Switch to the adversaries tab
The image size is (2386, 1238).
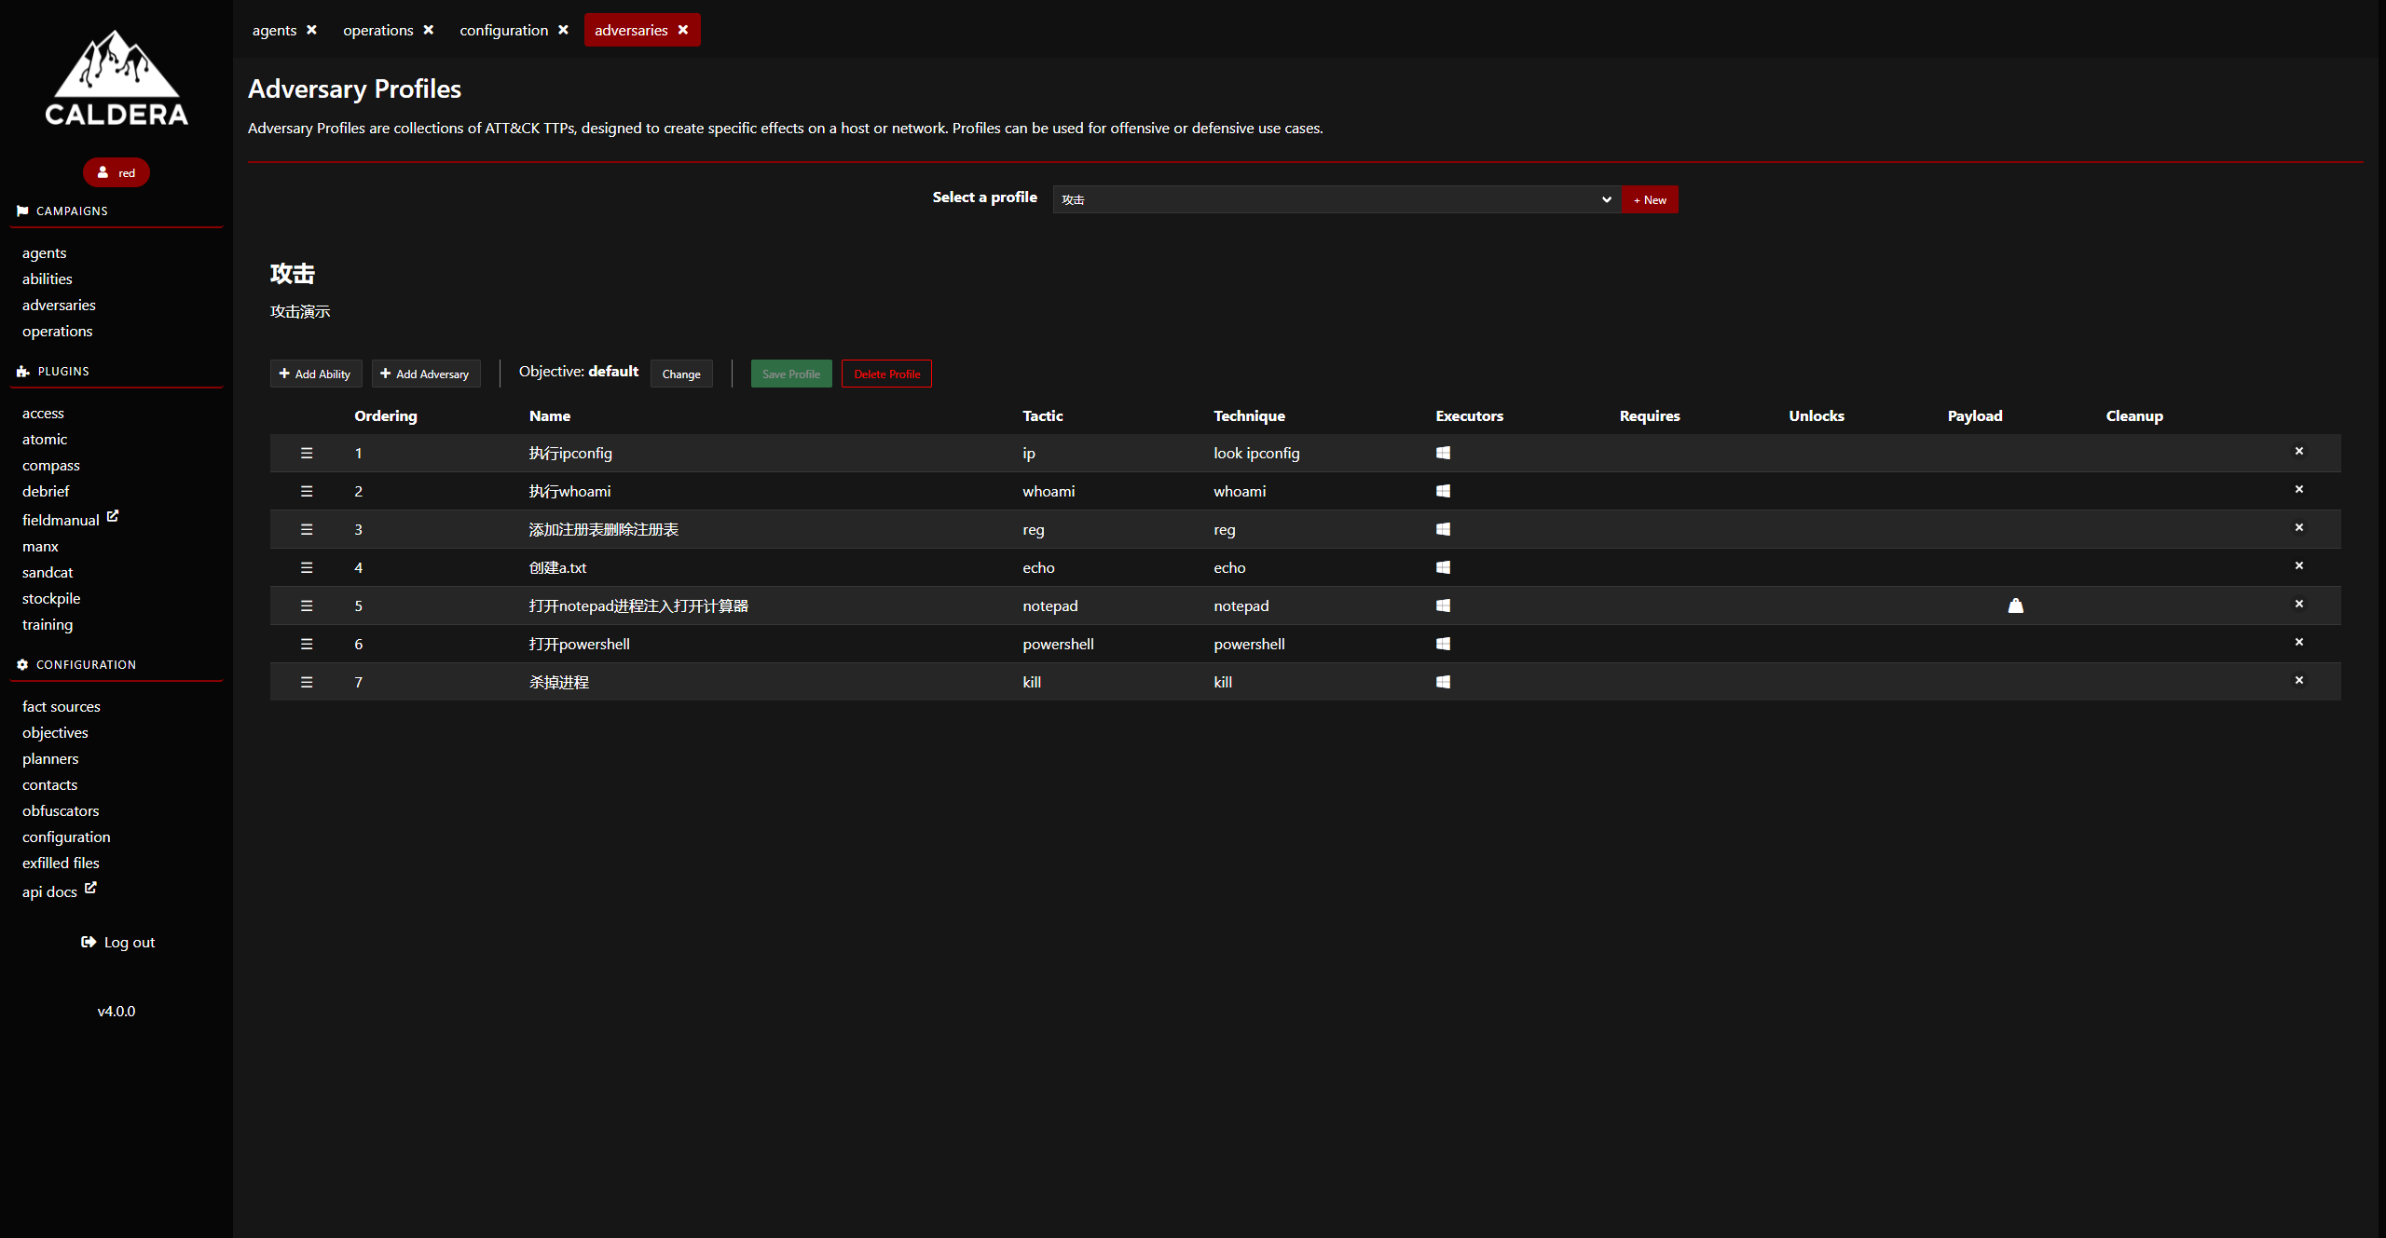tap(631, 30)
